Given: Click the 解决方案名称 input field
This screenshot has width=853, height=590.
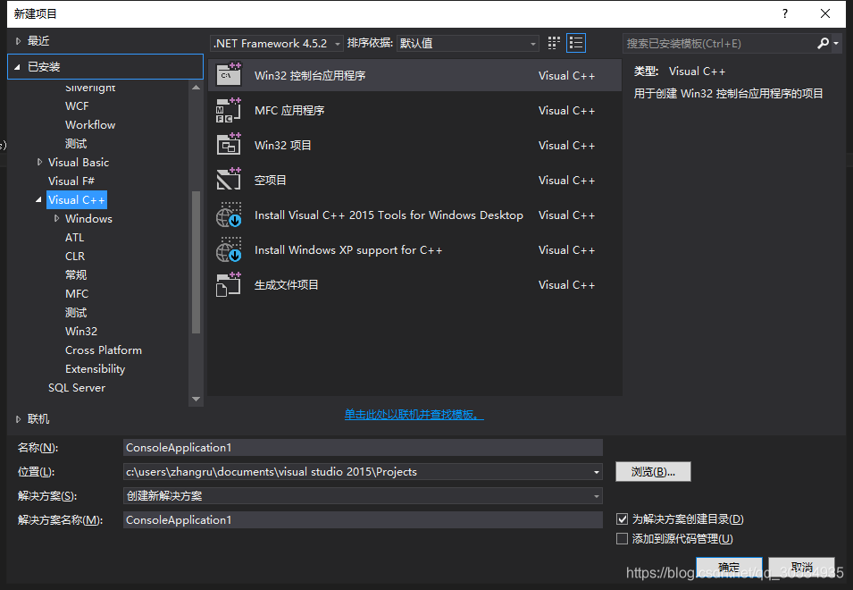Looking at the screenshot, I should point(363,519).
